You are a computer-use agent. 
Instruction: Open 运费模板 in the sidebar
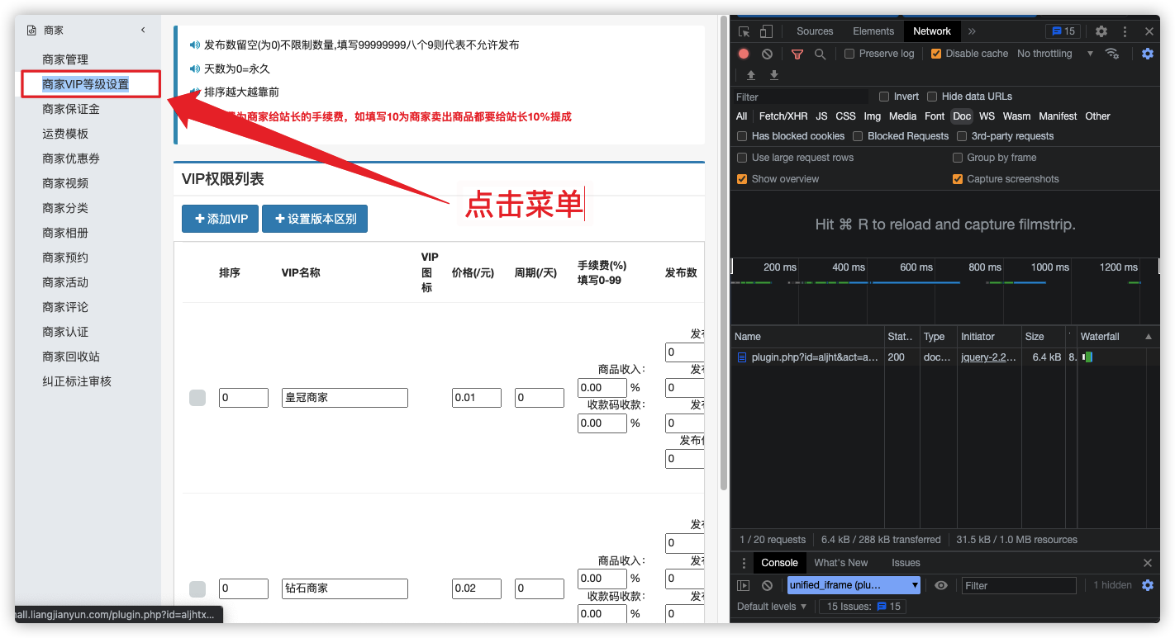[65, 134]
